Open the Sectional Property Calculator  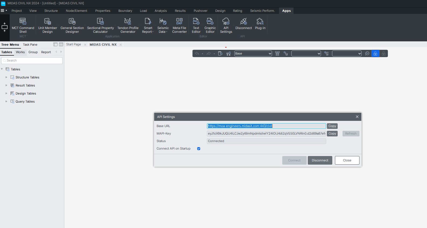[x=100, y=26]
